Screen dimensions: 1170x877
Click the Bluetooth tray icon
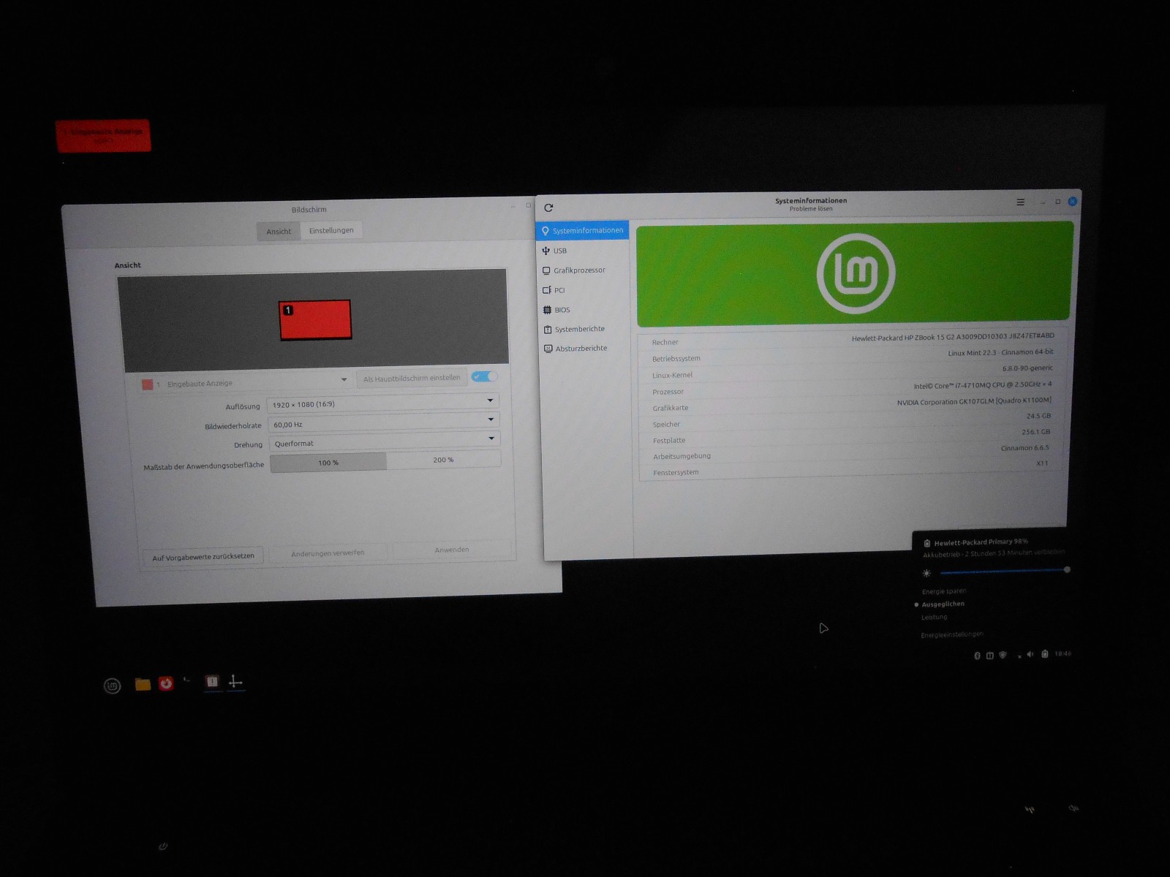click(x=977, y=656)
